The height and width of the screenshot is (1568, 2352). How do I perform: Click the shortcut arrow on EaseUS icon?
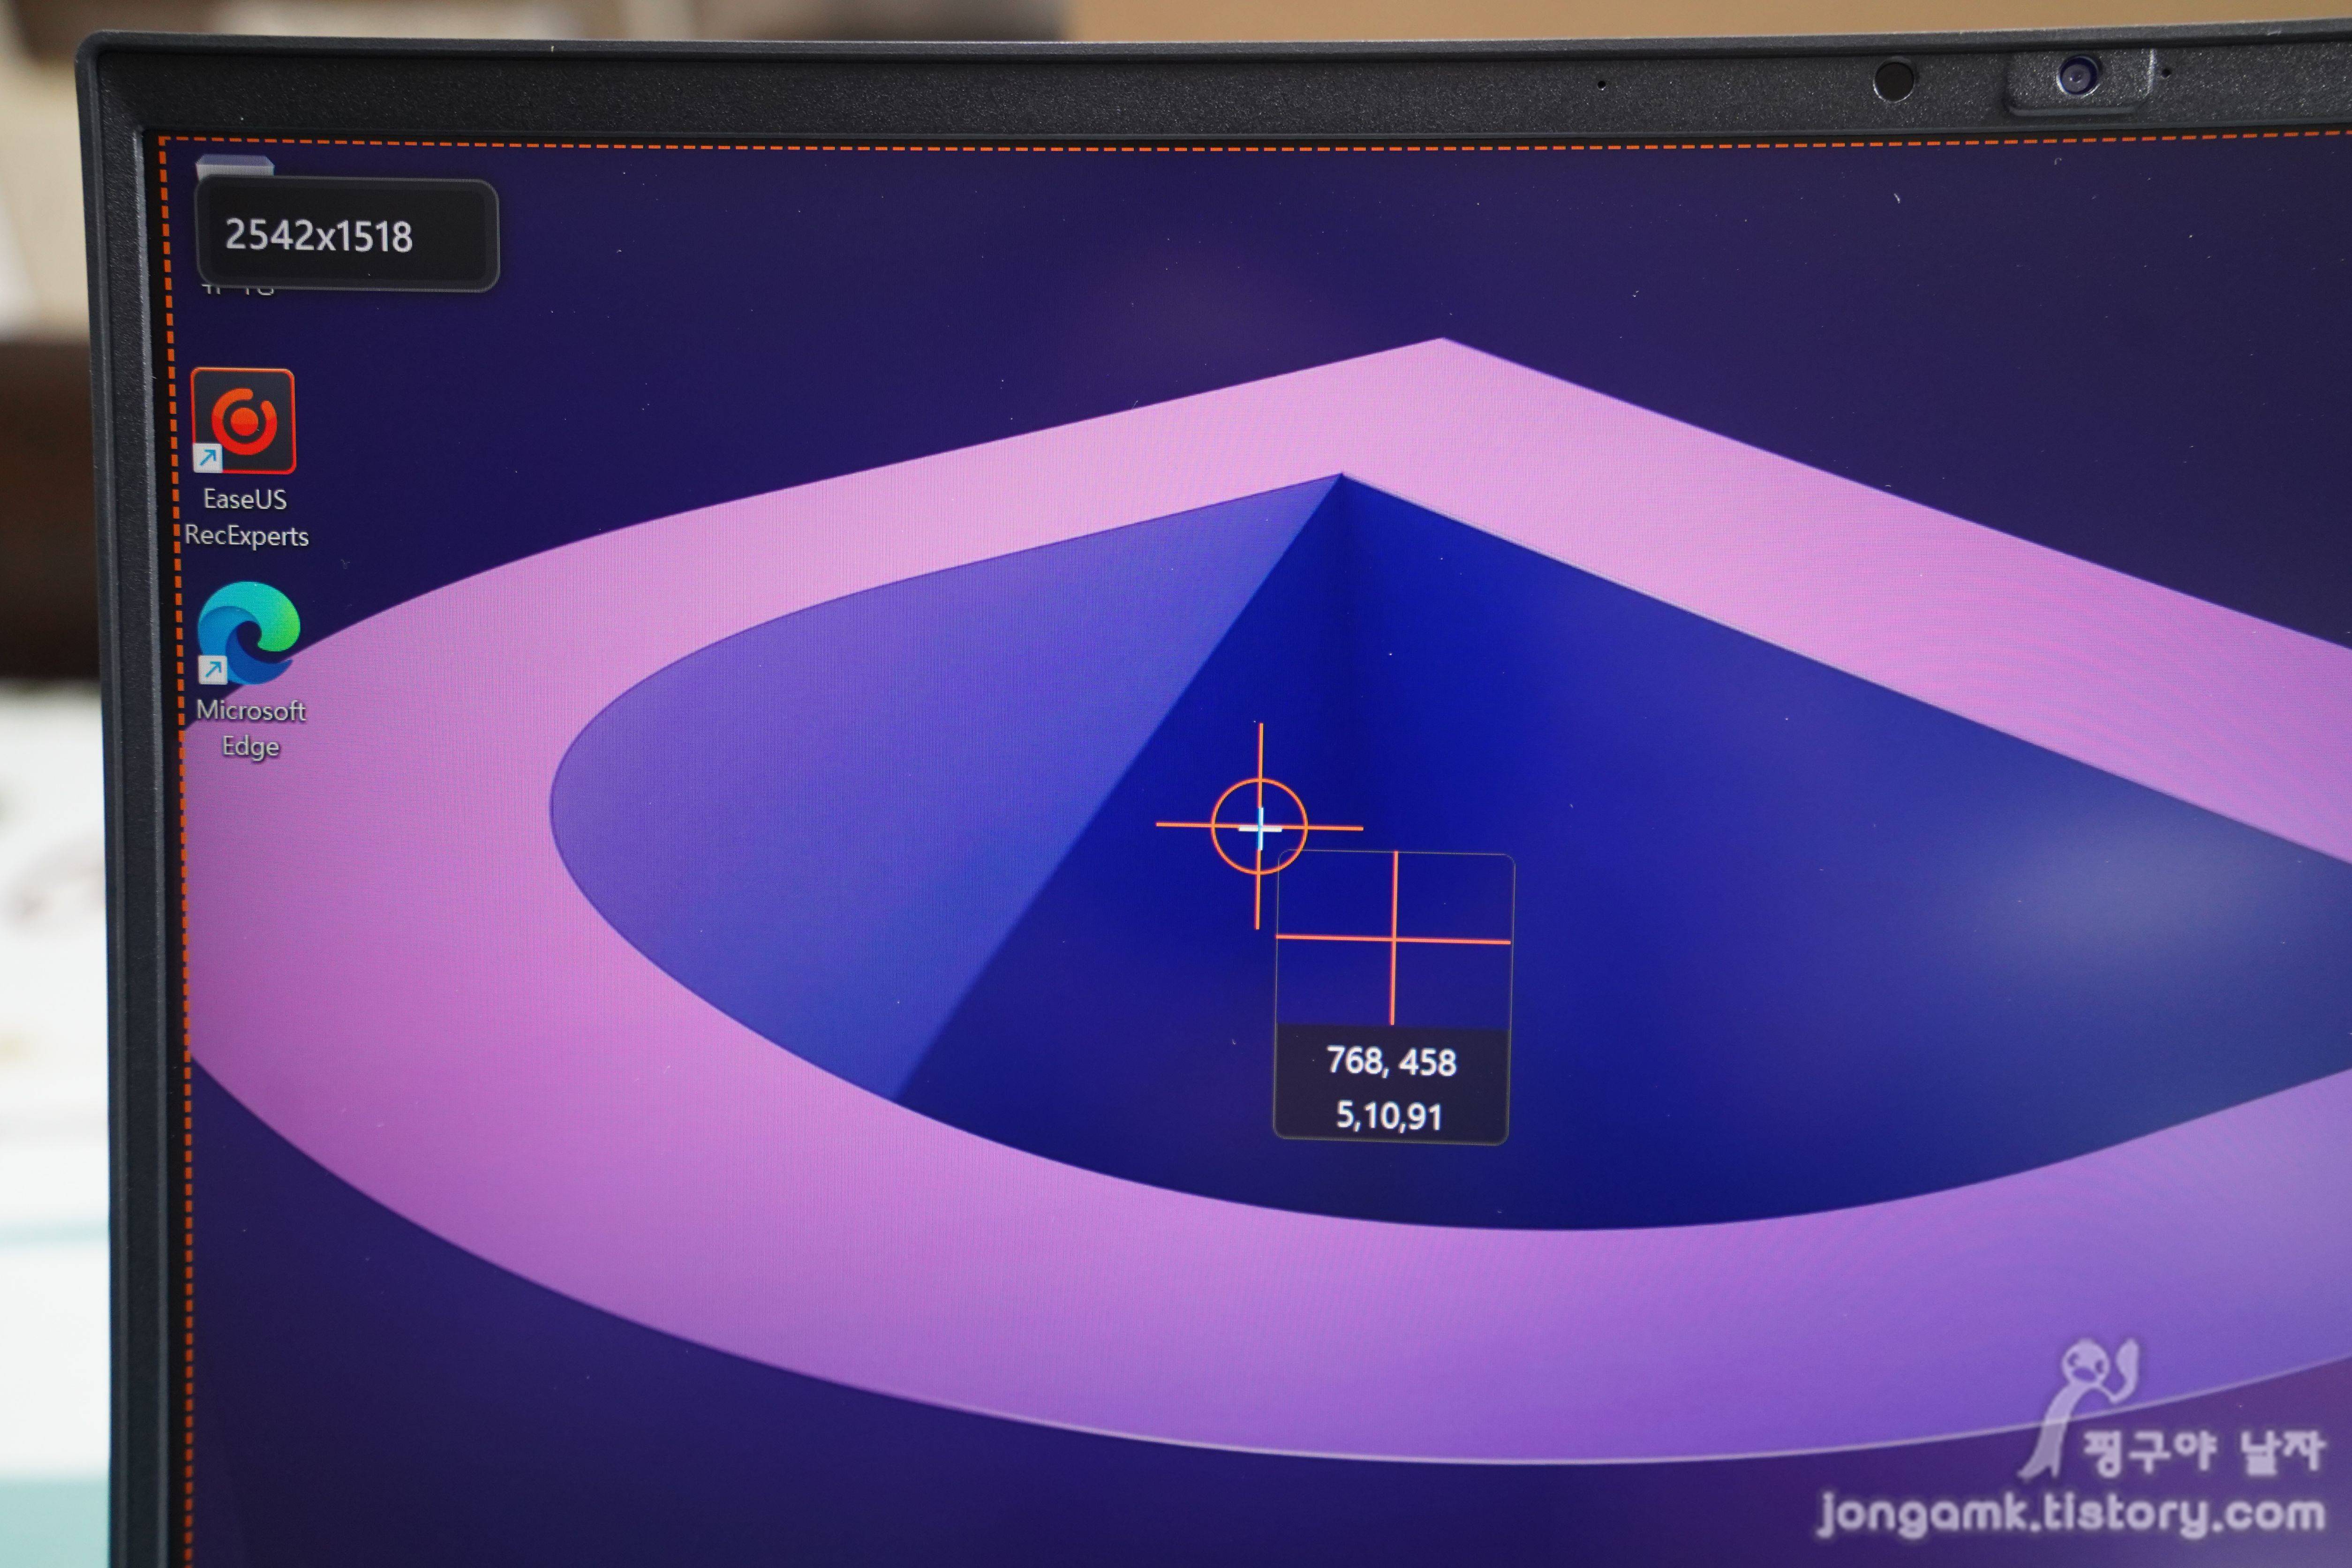tap(208, 458)
